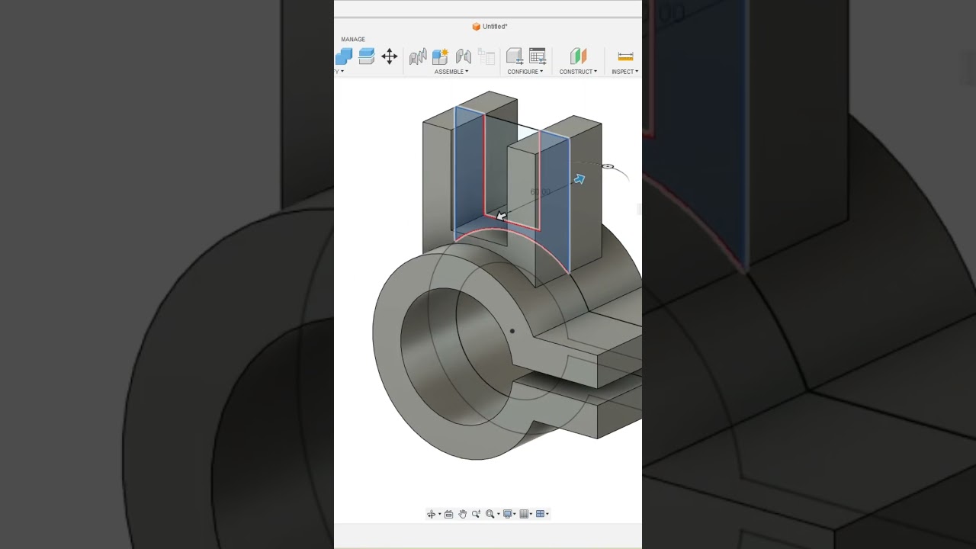Activate the Move/Copy cross-arrow tool
Viewport: 976px width, 549px height.
click(390, 56)
